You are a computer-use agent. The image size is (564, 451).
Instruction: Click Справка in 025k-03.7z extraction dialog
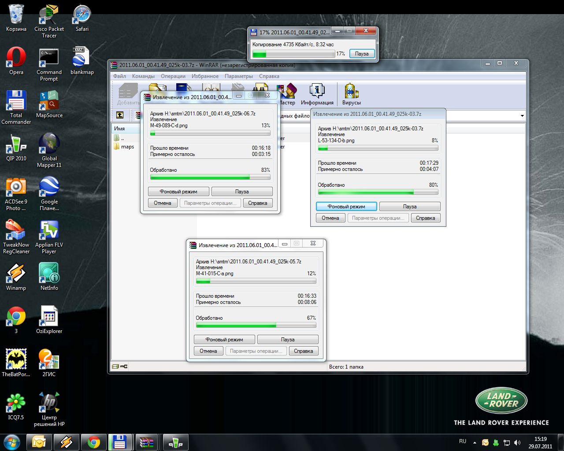(426, 218)
